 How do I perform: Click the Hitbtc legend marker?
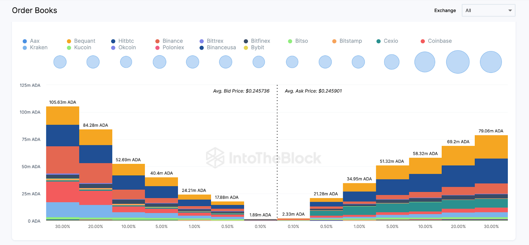coord(113,41)
